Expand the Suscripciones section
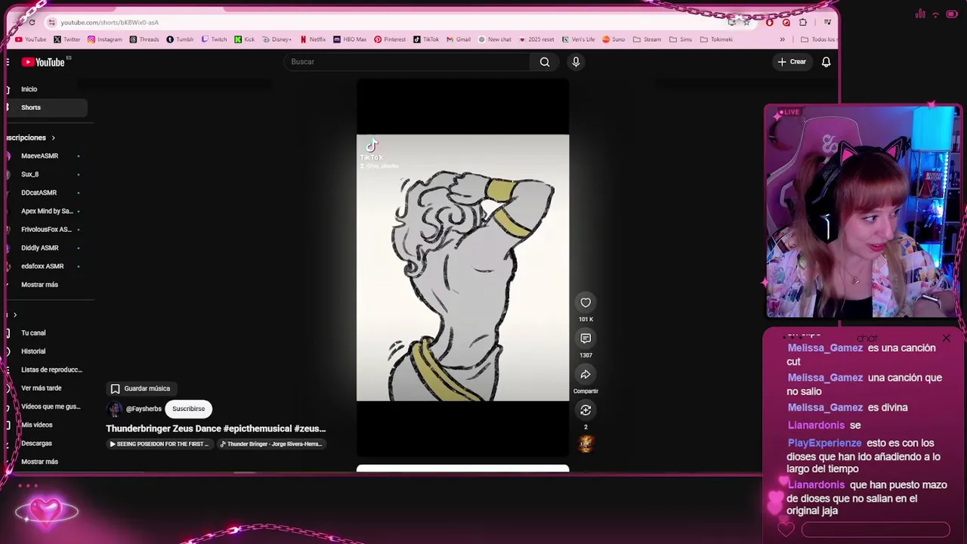This screenshot has height=544, width=967. click(31, 138)
